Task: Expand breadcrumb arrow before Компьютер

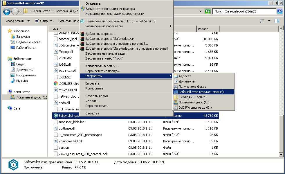Action: point(31,11)
